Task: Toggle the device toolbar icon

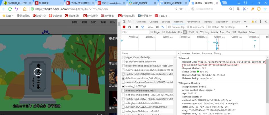Action: [x=129, y=22]
